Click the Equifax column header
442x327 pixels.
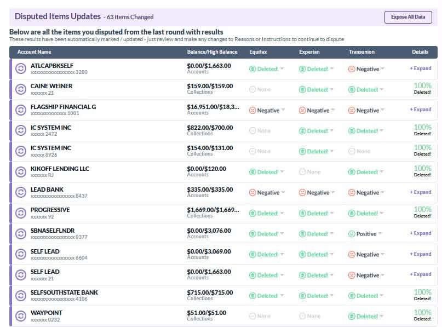tap(258, 52)
